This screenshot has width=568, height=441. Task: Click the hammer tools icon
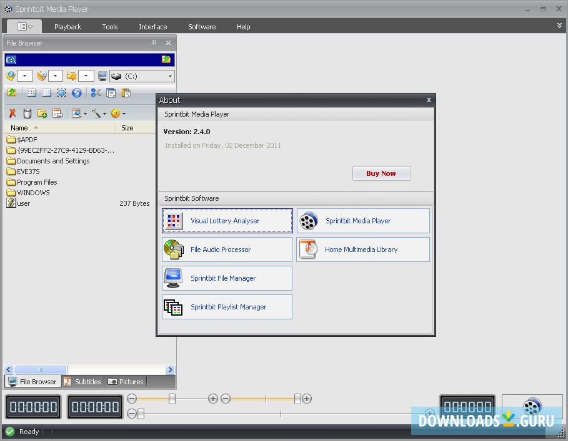click(x=96, y=114)
